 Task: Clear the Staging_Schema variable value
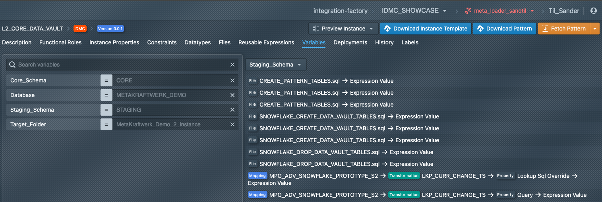click(x=232, y=110)
